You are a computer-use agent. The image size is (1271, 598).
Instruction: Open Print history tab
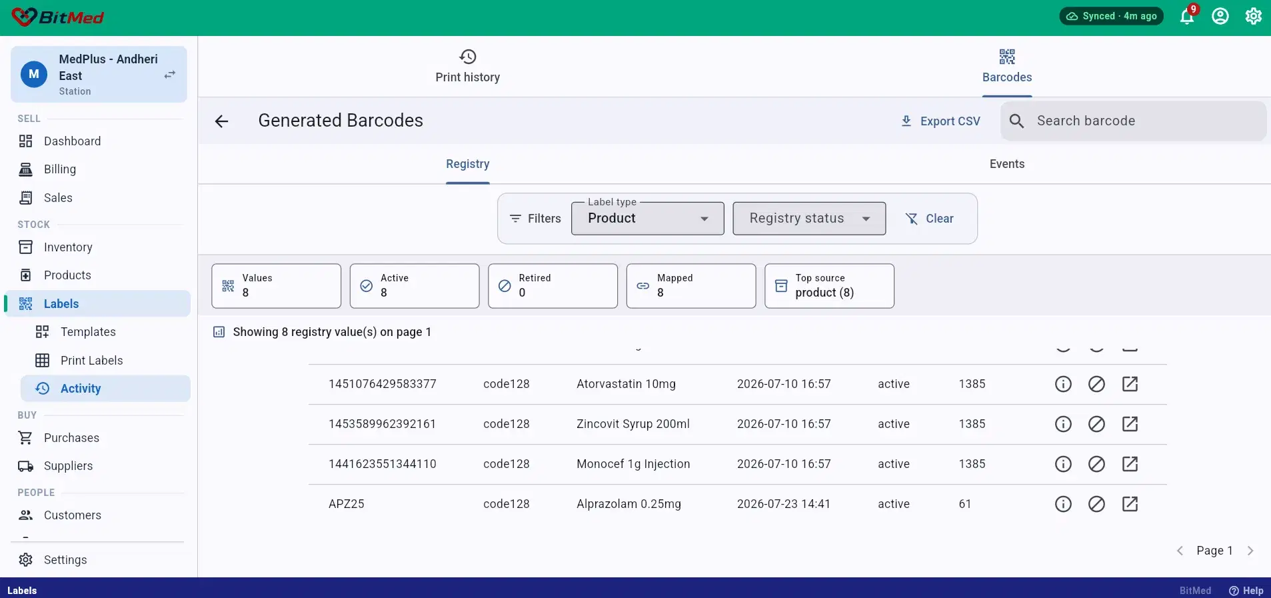coord(467,67)
